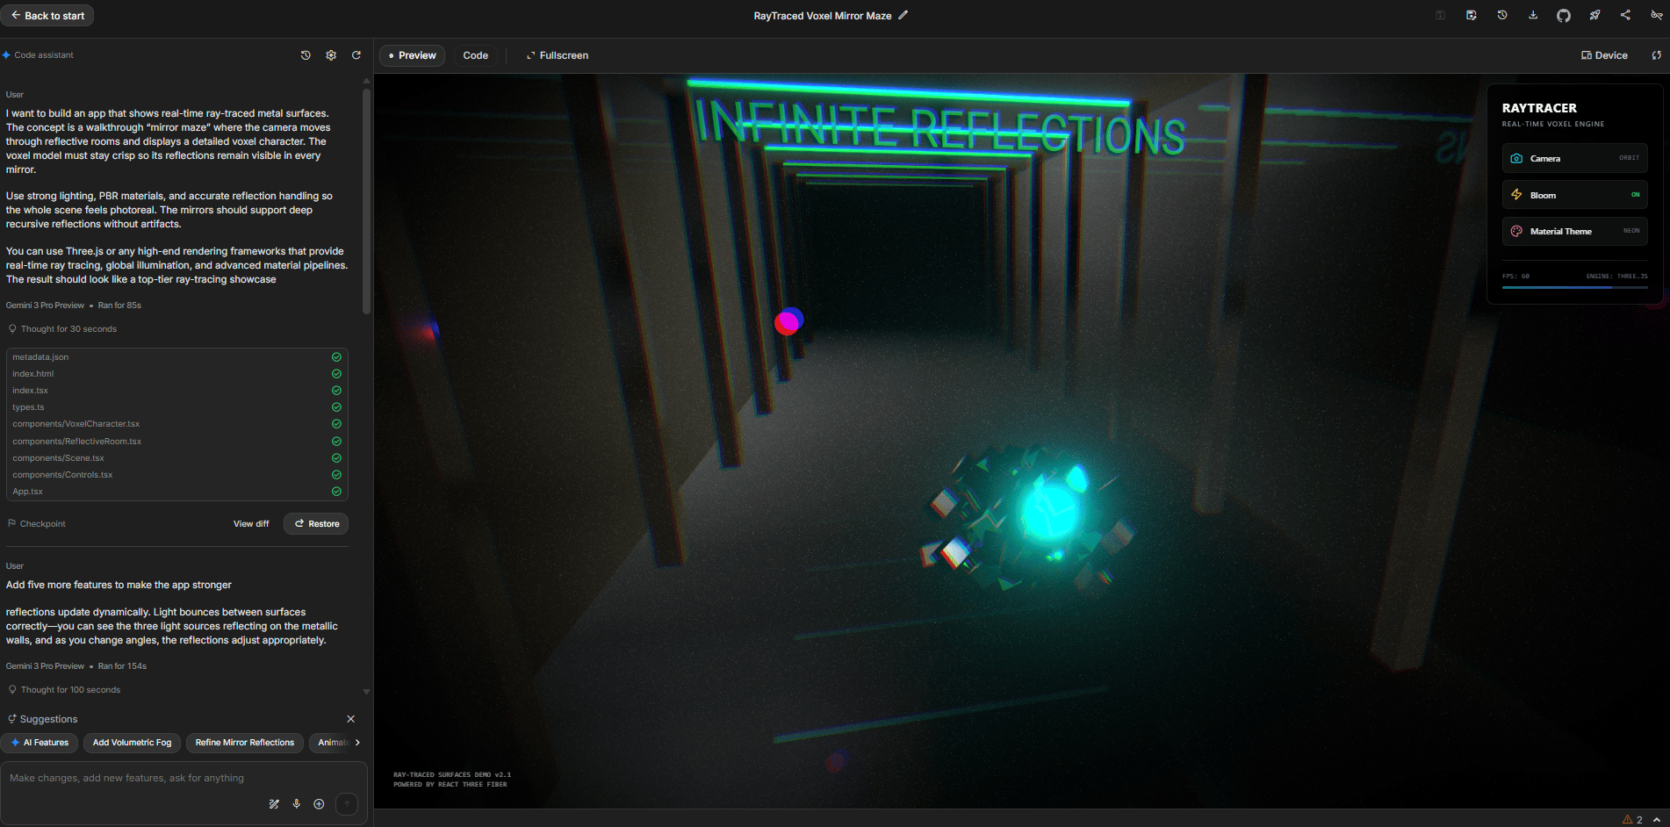Click the Checkpoint flag icon
Viewport: 1670px width, 827px height.
click(x=12, y=523)
